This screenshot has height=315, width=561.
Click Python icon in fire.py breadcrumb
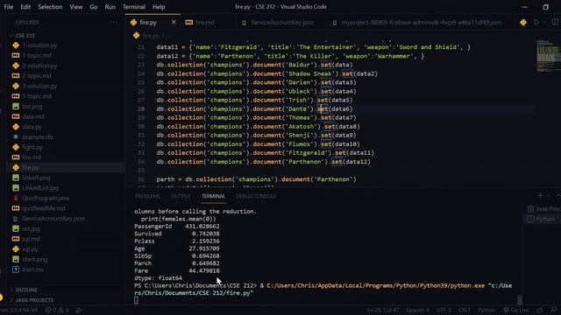click(137, 35)
